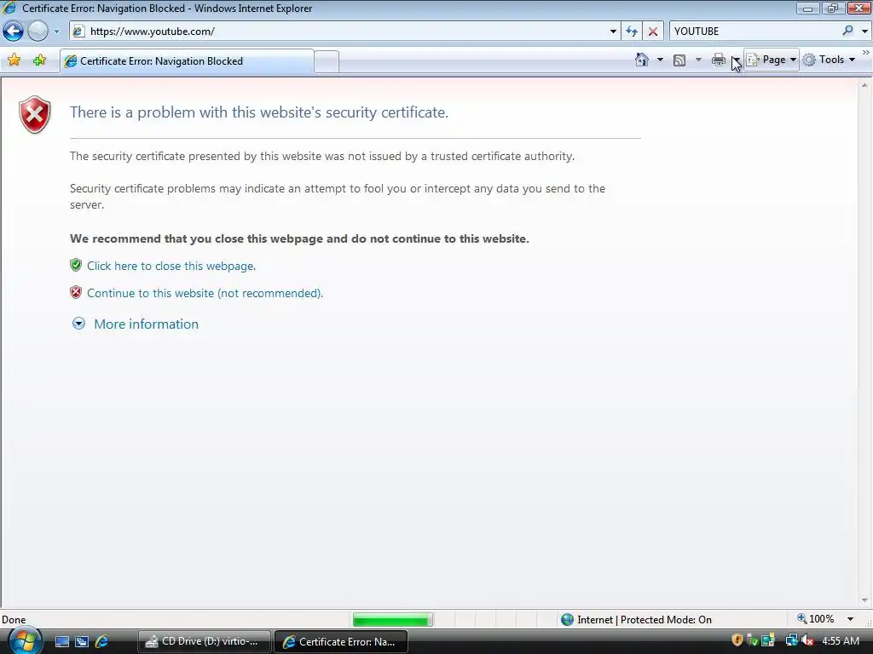Continue to this website (not recommended) link
The height and width of the screenshot is (654, 873).
[x=205, y=293]
